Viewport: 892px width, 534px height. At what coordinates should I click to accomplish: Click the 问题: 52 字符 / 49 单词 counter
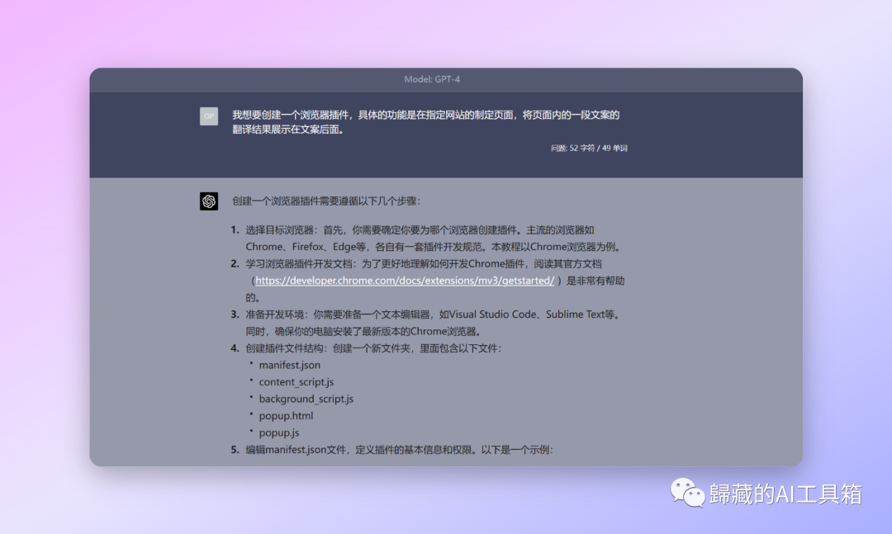point(589,149)
